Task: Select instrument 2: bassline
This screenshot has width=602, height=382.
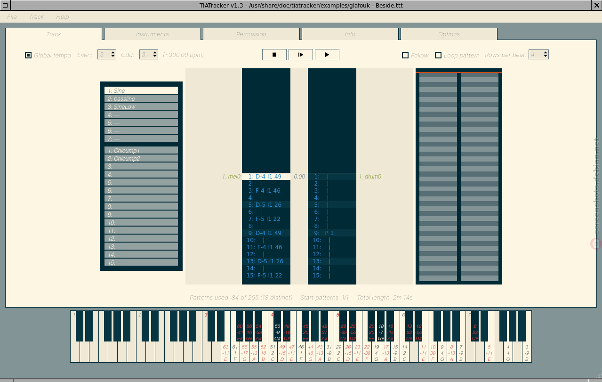Action: pos(141,98)
